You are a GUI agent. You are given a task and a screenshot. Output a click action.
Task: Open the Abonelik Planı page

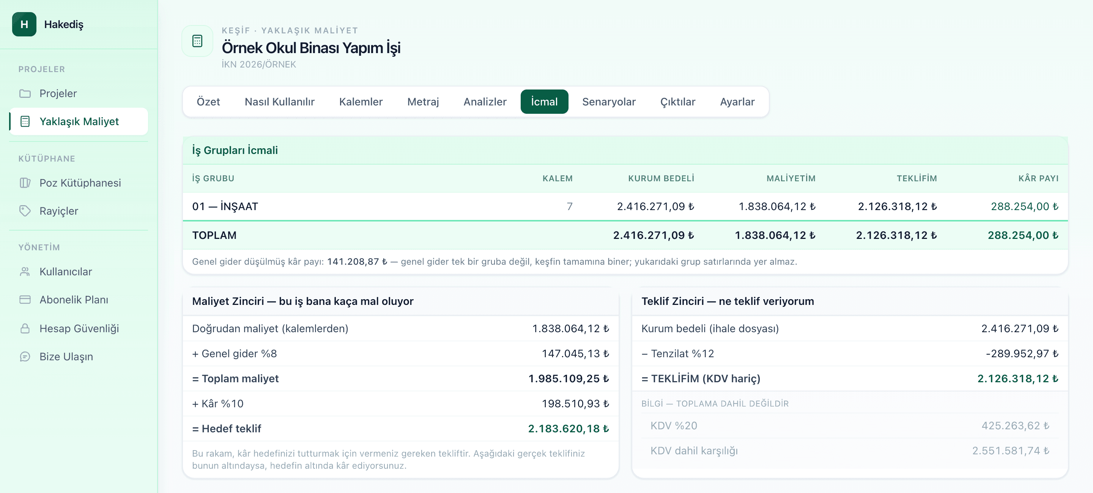[x=79, y=300]
